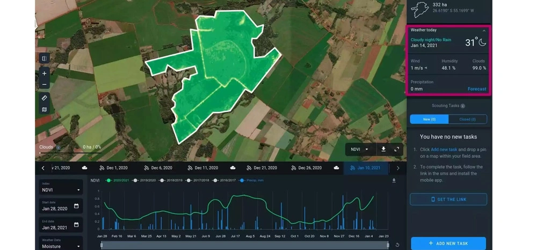Click the left handle of chart range slider
The width and height of the screenshot is (551, 250).
[x=102, y=245]
